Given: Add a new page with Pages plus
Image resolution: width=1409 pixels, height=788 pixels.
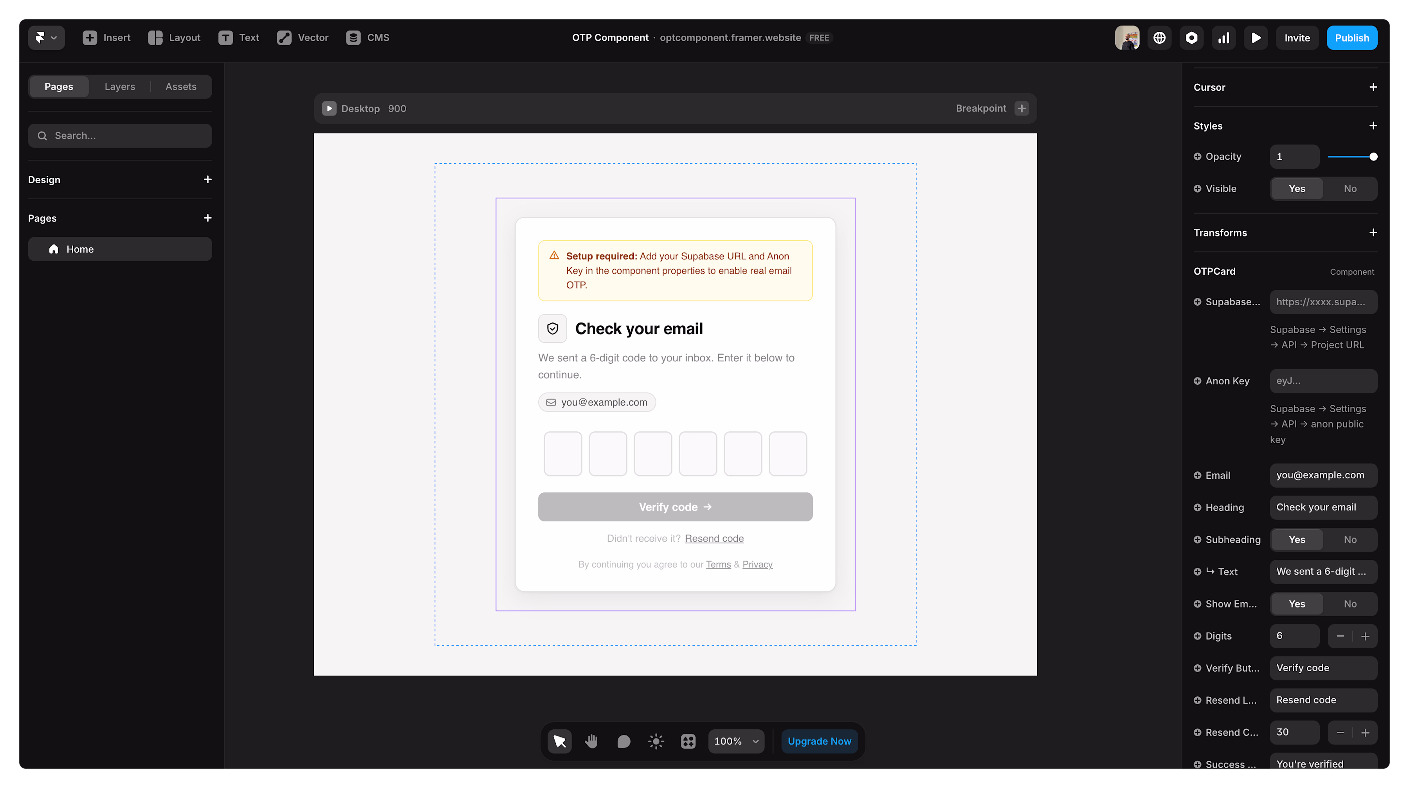Looking at the screenshot, I should coord(207,218).
